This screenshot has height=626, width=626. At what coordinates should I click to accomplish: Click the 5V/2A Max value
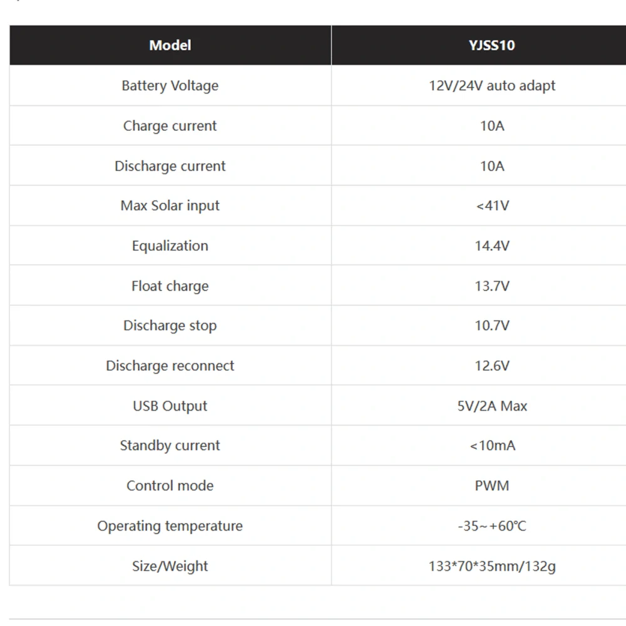tap(492, 406)
